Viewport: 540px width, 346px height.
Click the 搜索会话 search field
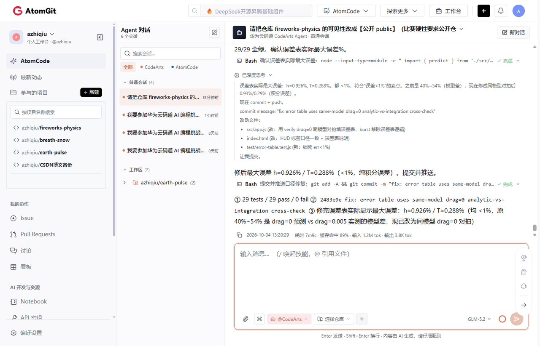(x=170, y=53)
